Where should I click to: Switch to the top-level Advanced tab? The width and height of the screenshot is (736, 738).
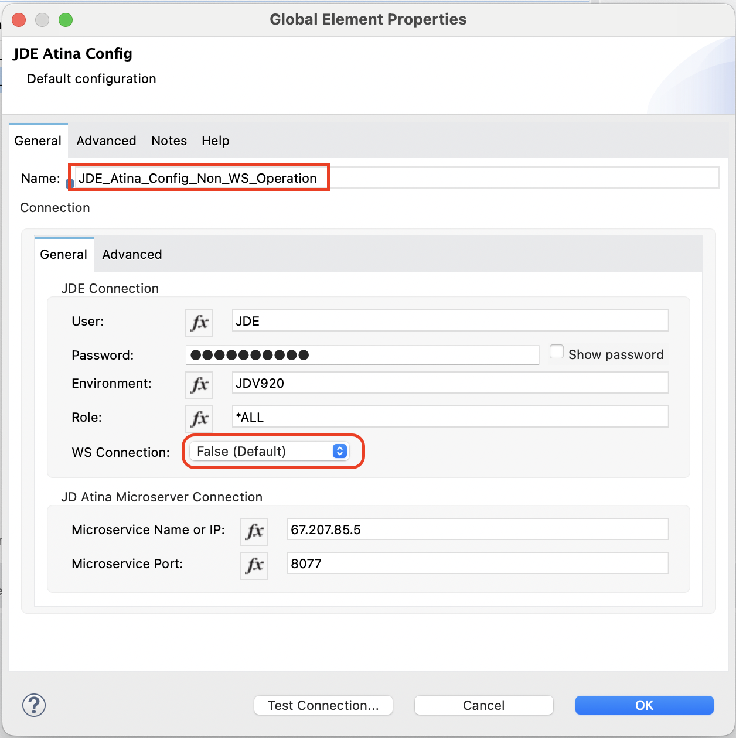point(106,141)
